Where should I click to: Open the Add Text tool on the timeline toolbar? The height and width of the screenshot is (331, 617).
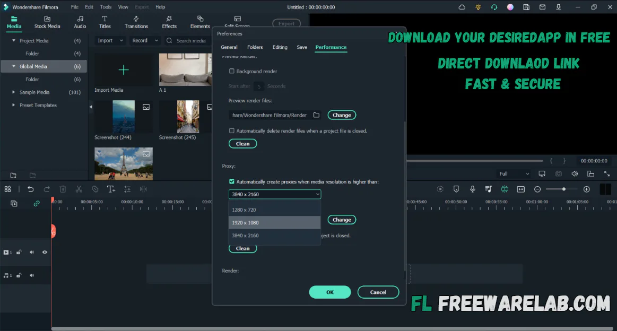point(111,189)
